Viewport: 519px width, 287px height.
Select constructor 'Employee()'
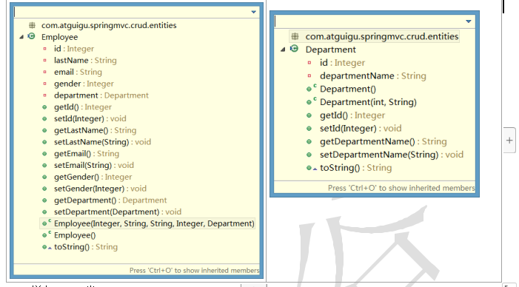point(75,235)
